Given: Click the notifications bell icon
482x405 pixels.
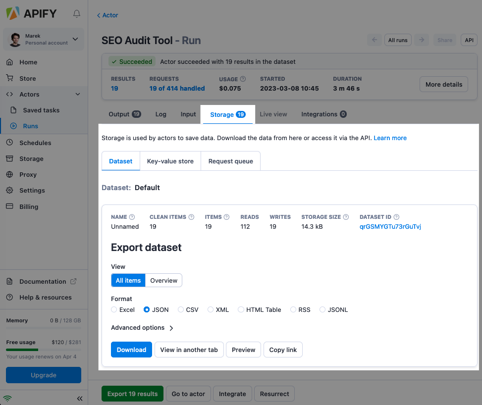Looking at the screenshot, I should click(x=77, y=14).
